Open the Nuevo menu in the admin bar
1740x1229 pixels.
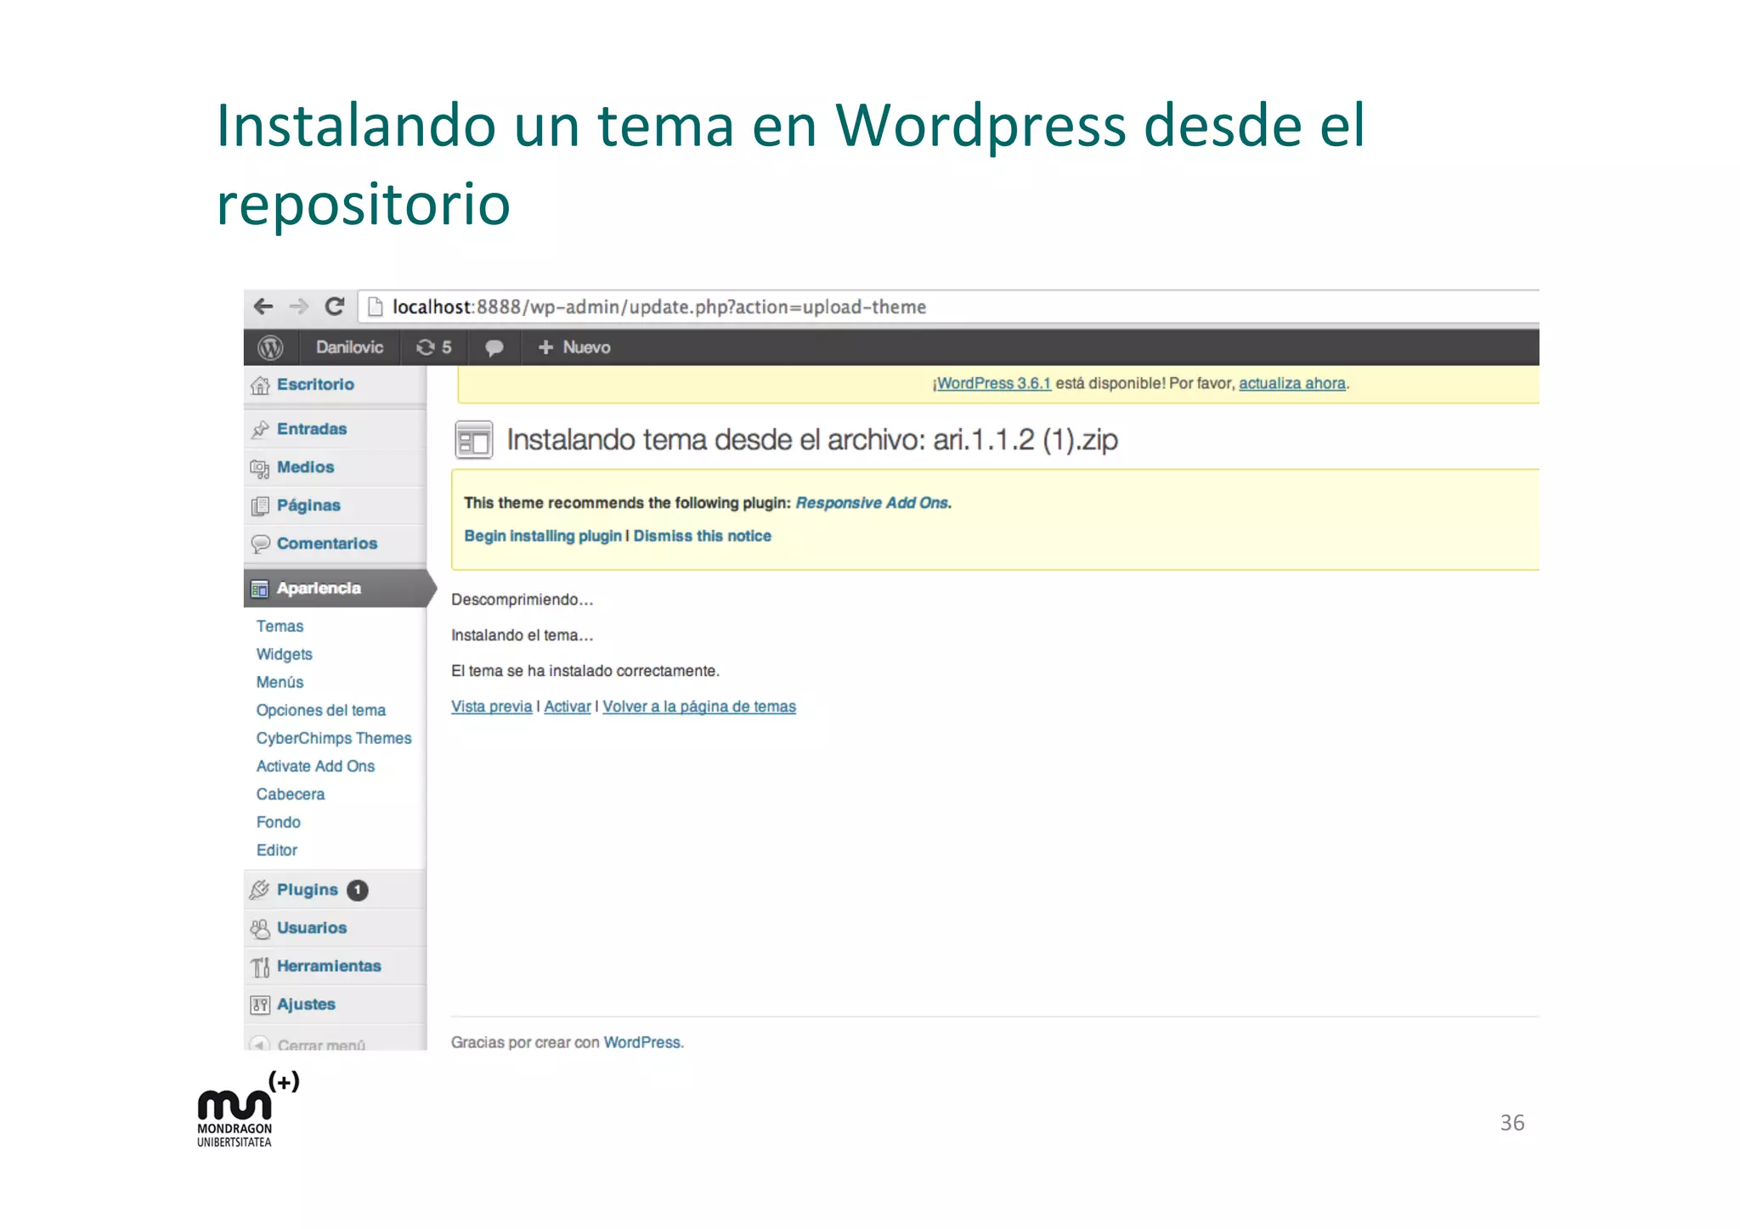pyautogui.click(x=575, y=347)
